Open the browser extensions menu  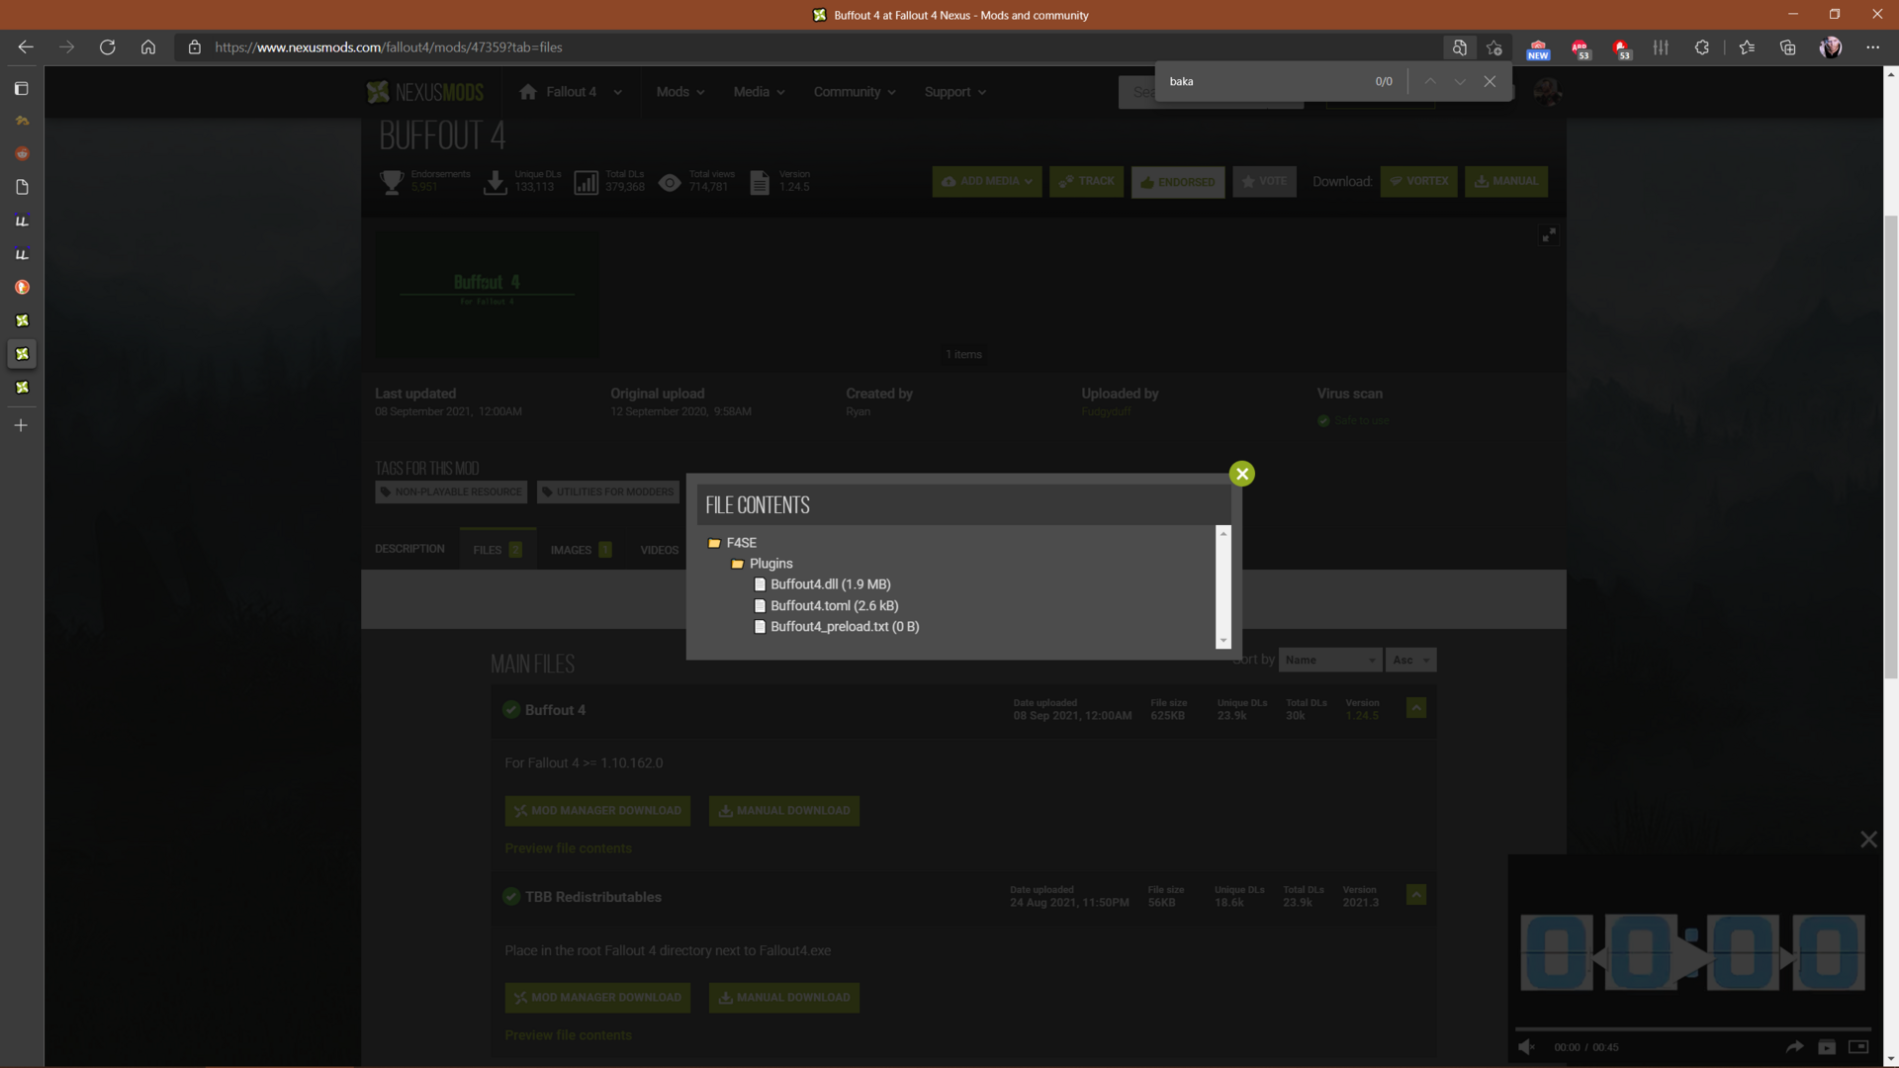[1701, 47]
